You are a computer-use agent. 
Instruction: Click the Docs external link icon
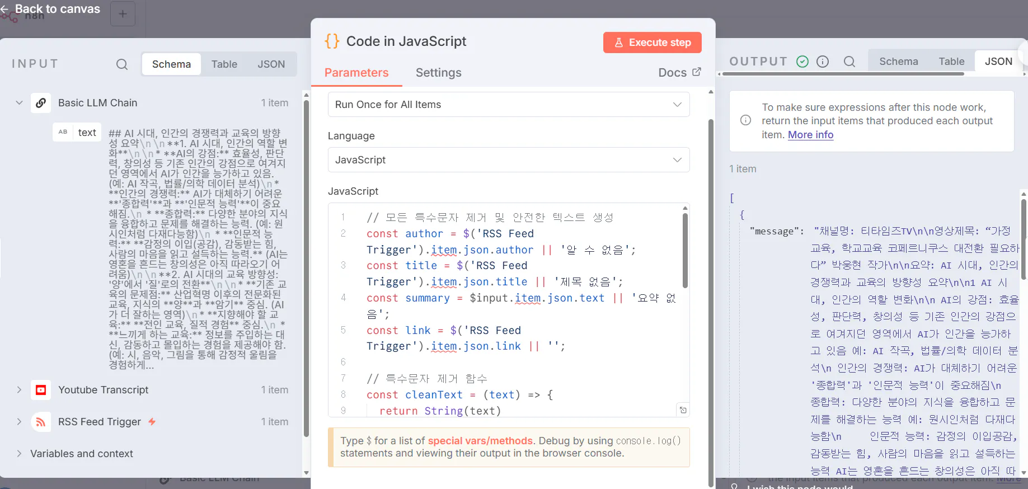[697, 72]
